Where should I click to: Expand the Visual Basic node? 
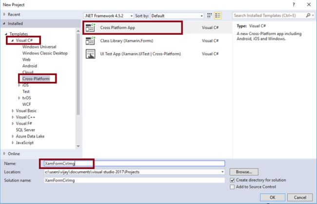point(13,111)
